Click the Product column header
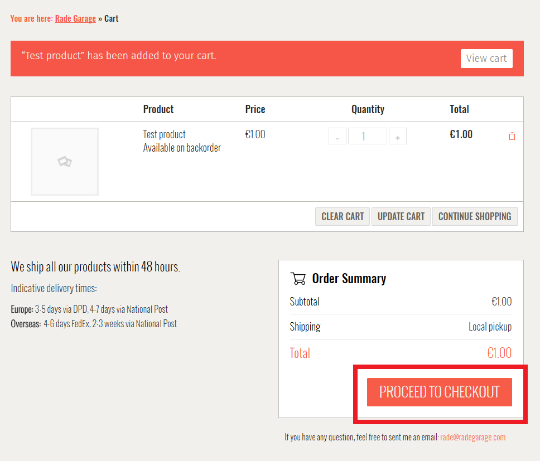This screenshot has width=540, height=461. pos(158,109)
